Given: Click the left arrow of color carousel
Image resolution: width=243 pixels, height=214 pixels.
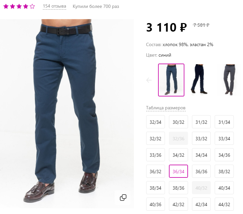Looking at the screenshot, I should [x=149, y=80].
